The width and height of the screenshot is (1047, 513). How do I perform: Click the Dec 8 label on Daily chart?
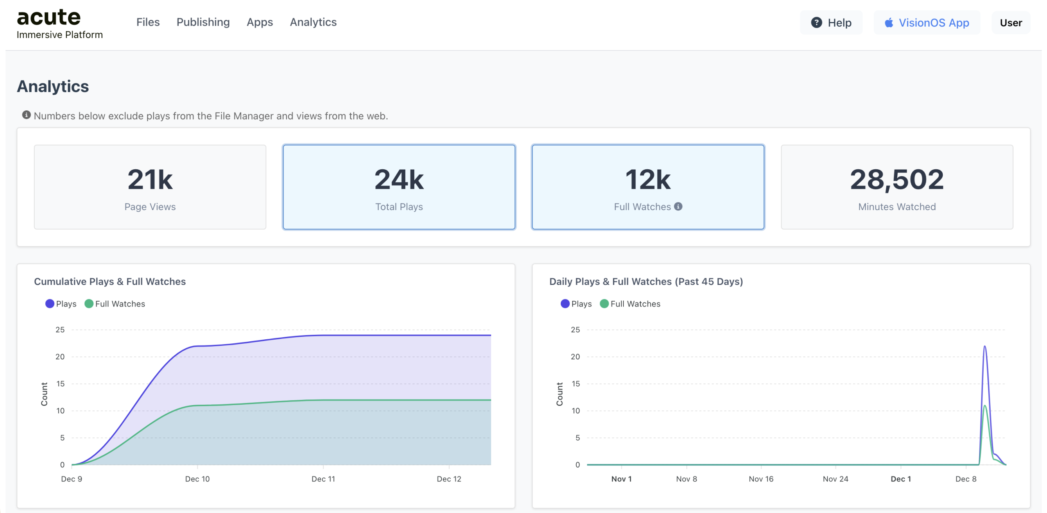coord(966,479)
